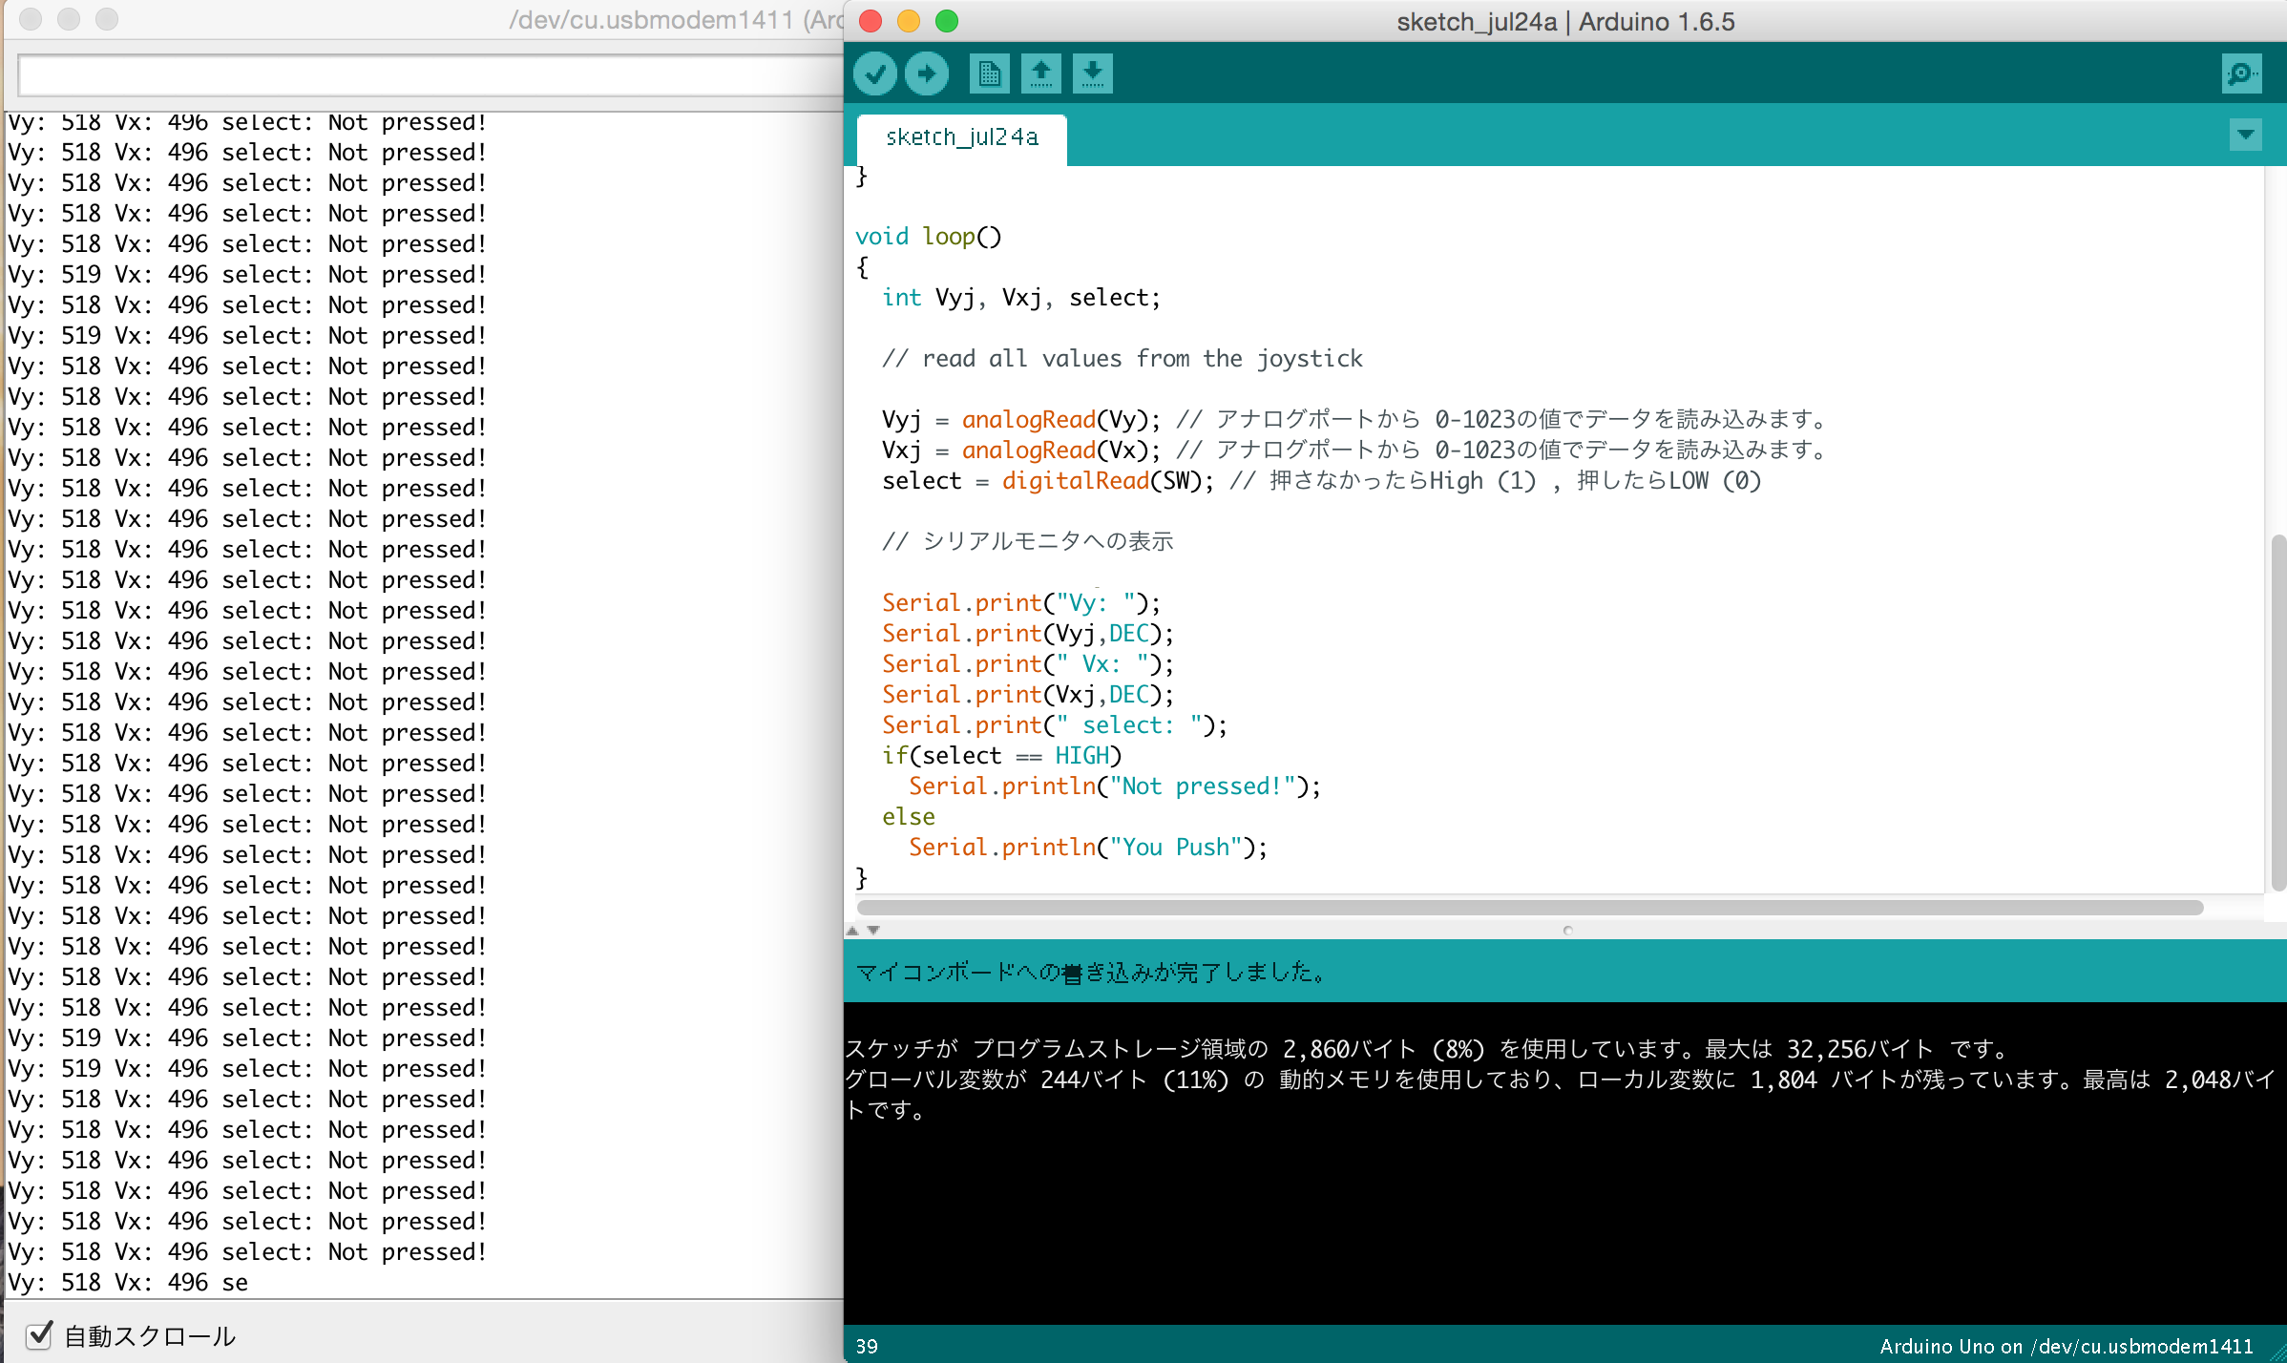Select the sketch_jul24a tab
The image size is (2287, 1363).
961,137
